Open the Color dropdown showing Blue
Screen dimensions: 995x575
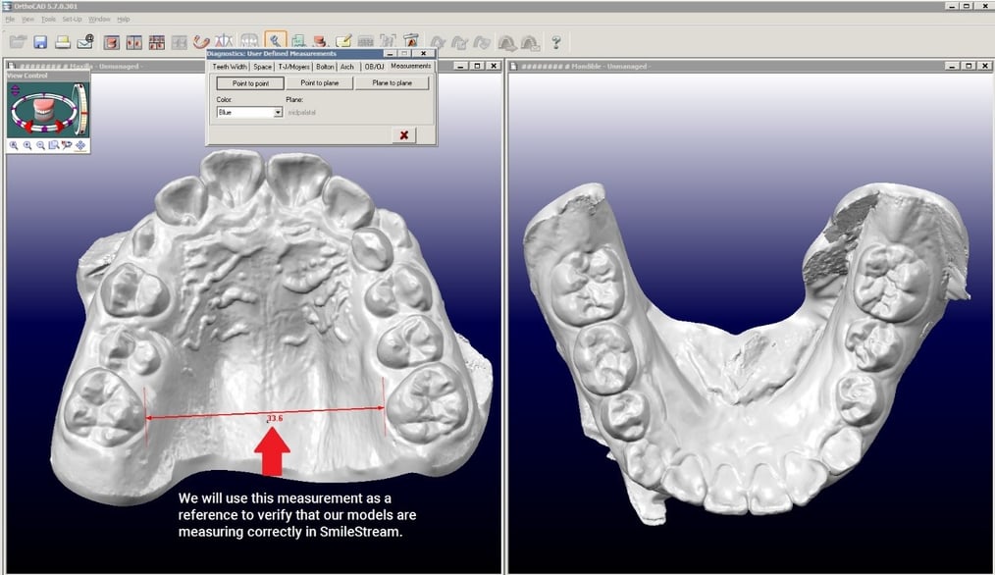(x=278, y=111)
